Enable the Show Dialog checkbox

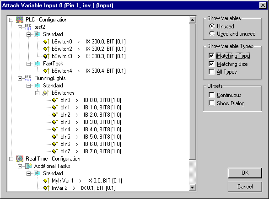[211, 103]
